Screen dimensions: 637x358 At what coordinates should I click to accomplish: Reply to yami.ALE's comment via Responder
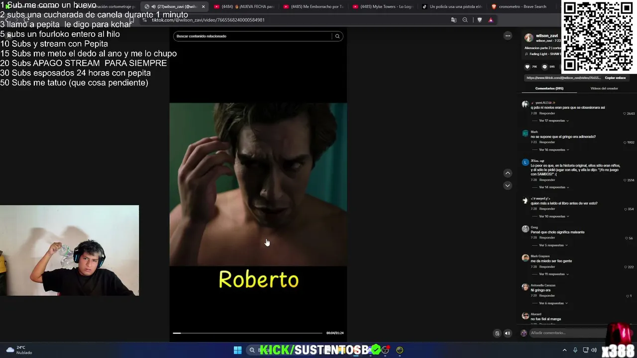point(547,114)
